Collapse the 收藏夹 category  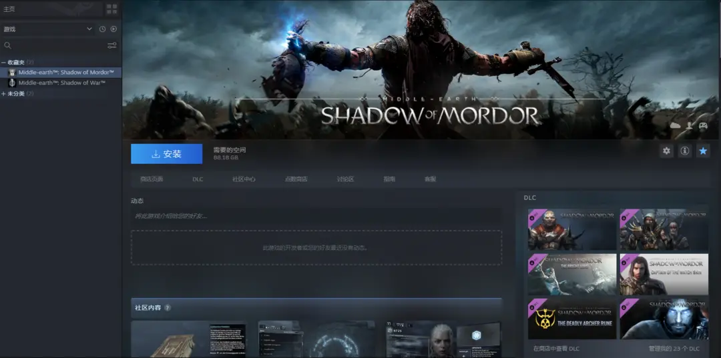(x=3, y=62)
